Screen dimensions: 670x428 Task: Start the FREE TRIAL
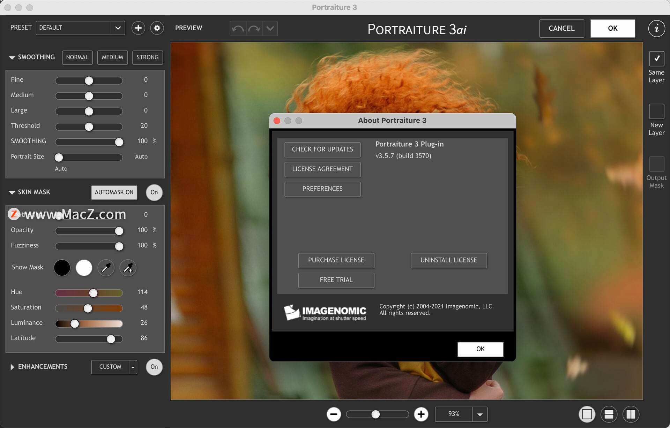[336, 280]
